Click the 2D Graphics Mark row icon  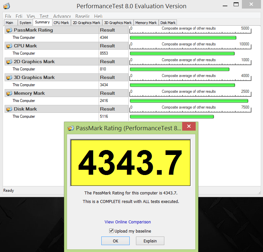(x=9, y=62)
